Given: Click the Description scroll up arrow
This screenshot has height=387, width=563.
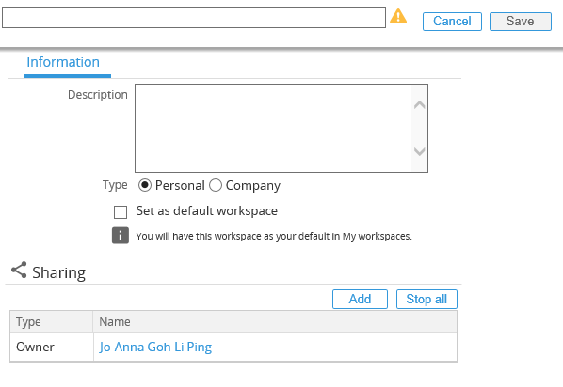Looking at the screenshot, I should point(419,105).
